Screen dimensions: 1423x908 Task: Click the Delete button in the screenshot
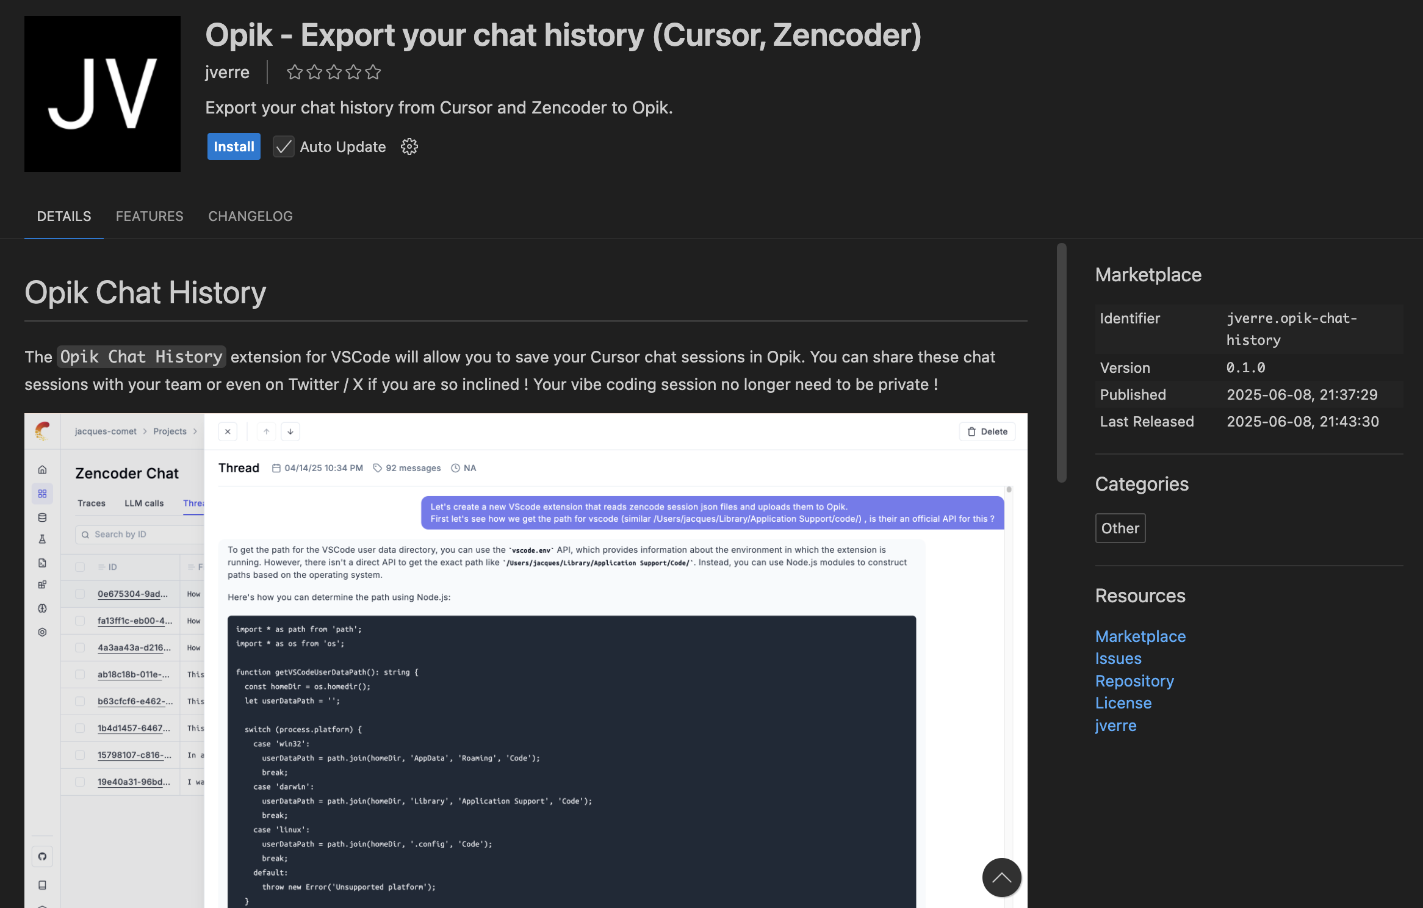(x=987, y=431)
